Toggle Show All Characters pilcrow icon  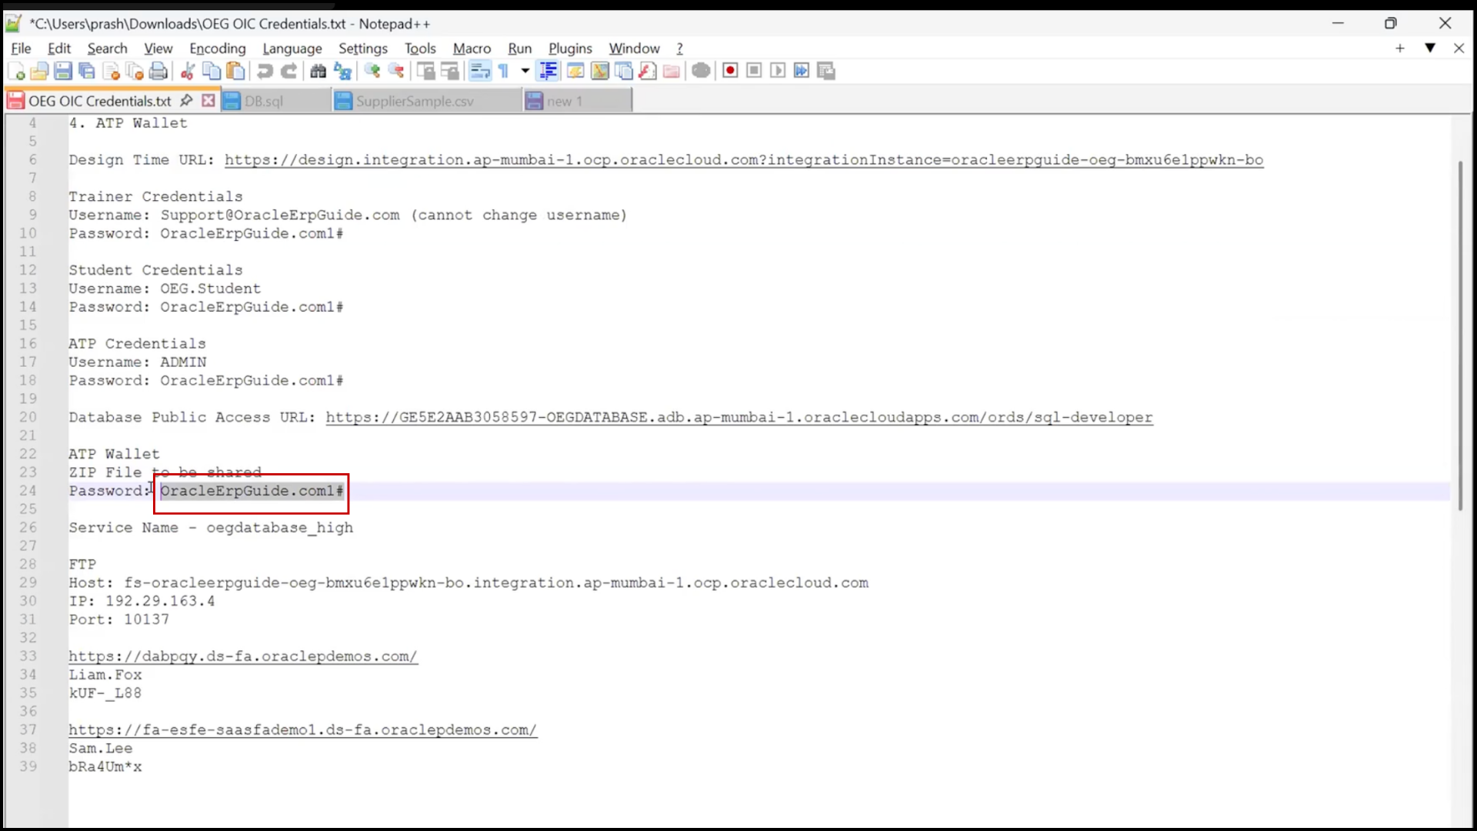point(504,72)
